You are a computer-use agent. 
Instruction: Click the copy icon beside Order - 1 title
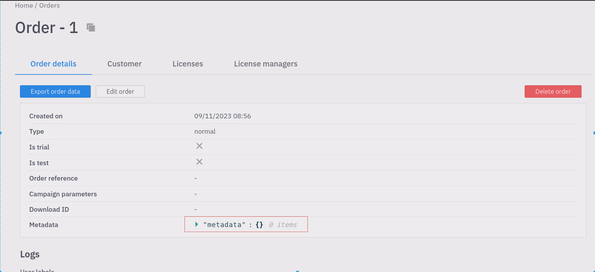point(91,27)
